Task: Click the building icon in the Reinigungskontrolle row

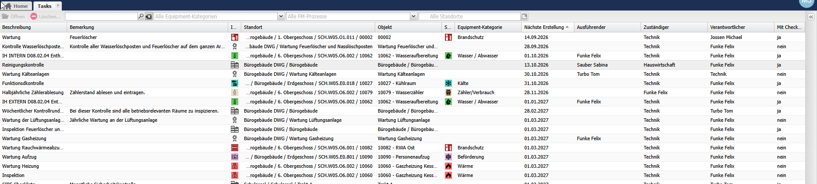Action: (235, 65)
